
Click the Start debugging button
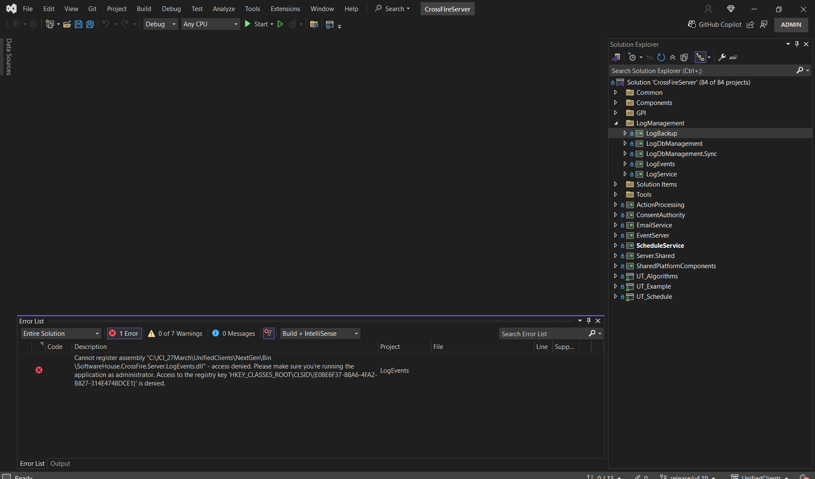(x=257, y=24)
